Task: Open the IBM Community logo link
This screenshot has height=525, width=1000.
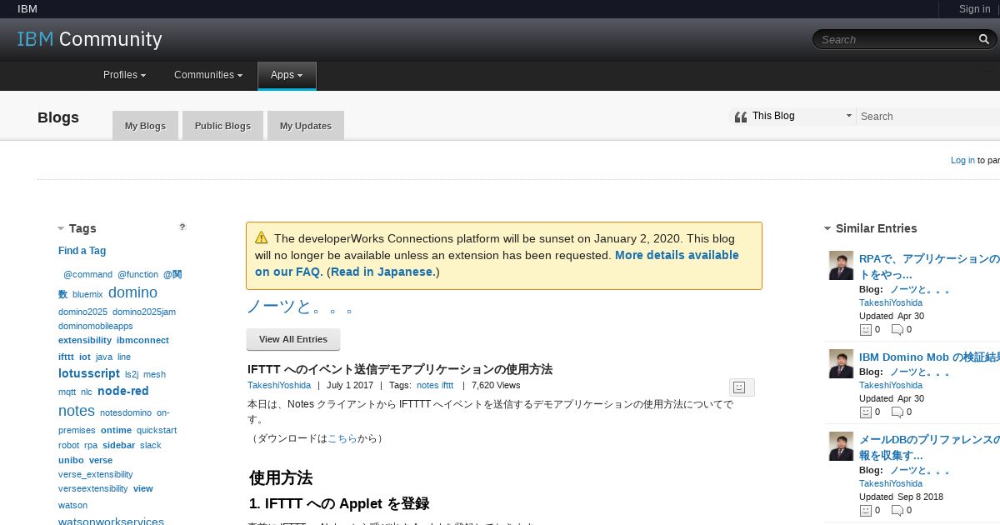Action: click(90, 39)
